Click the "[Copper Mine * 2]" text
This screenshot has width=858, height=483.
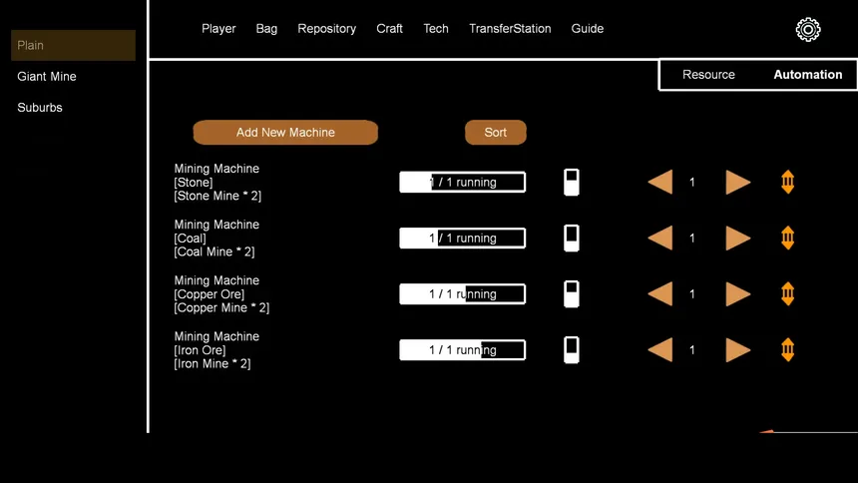pos(221,307)
